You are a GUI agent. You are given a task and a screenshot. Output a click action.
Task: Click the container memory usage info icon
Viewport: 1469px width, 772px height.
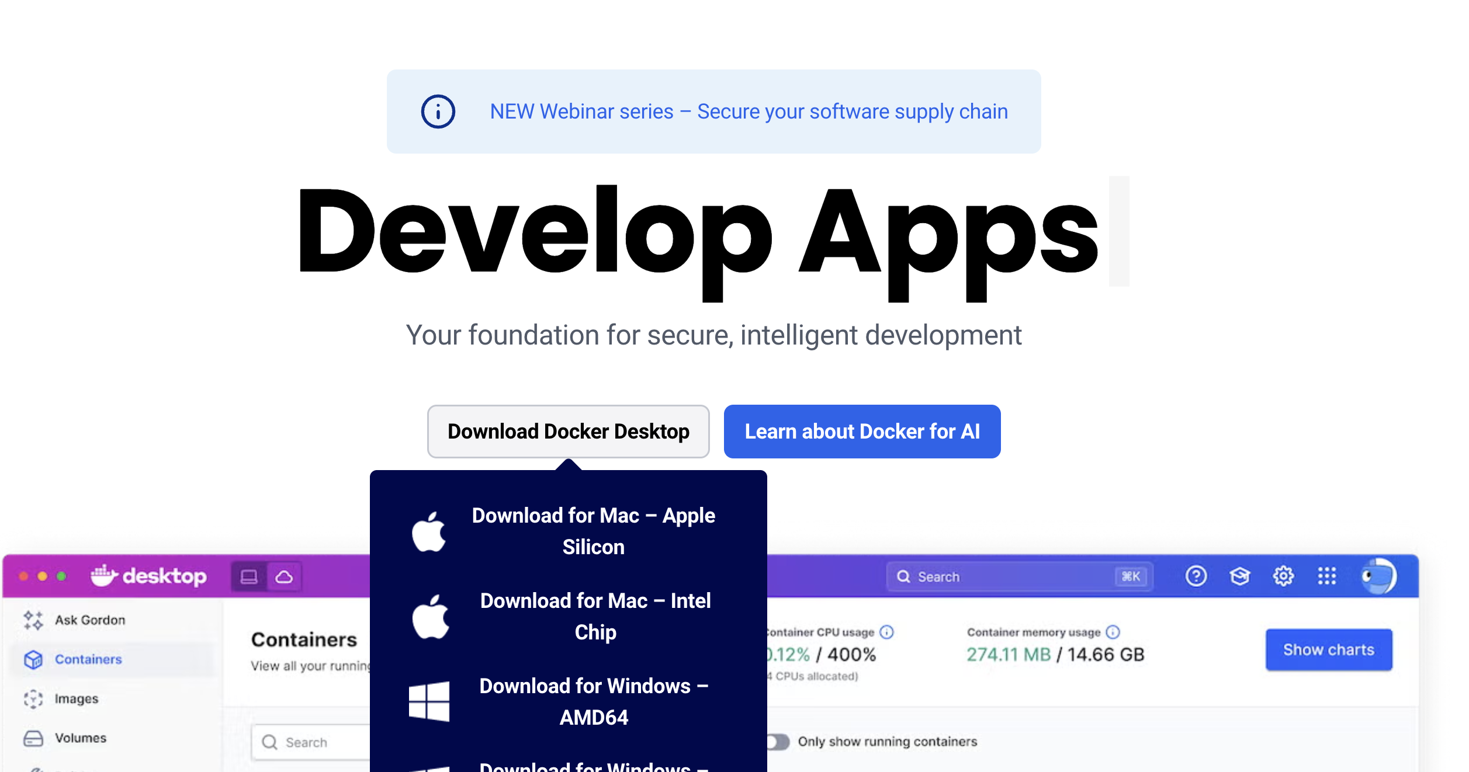tap(1113, 632)
